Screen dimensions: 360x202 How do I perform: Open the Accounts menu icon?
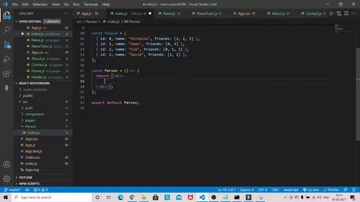pyautogui.click(x=7, y=164)
